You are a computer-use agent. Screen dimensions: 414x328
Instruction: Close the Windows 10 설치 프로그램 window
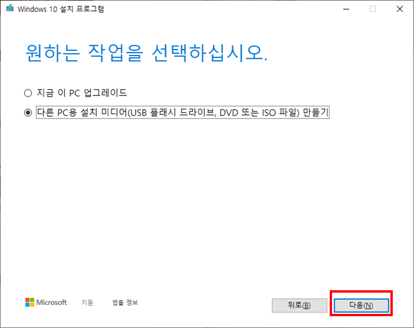coord(400,9)
